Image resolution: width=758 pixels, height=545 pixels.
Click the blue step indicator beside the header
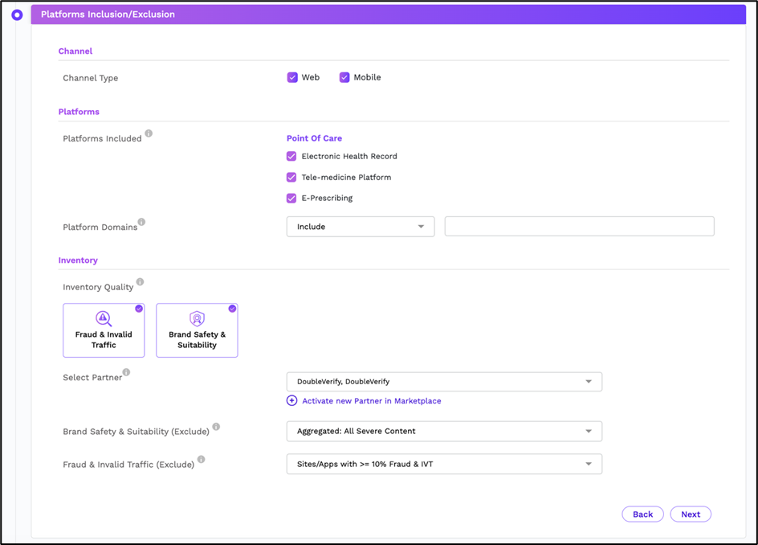[x=17, y=14]
